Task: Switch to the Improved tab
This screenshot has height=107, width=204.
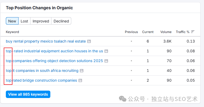Action: pos(41,21)
